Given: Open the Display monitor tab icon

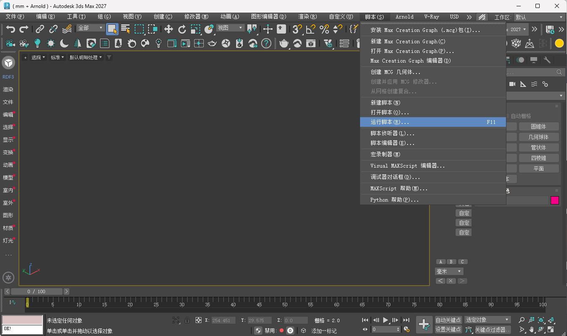Looking at the screenshot, I should click(534, 60).
